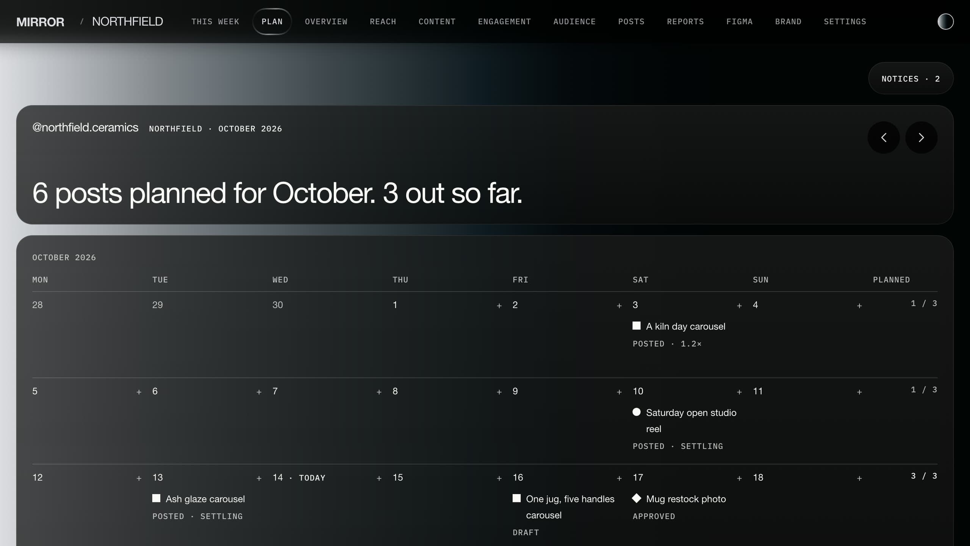Screen dimensions: 970x546
Task: Add a post on Sunday 11 with plus
Action: (x=859, y=392)
